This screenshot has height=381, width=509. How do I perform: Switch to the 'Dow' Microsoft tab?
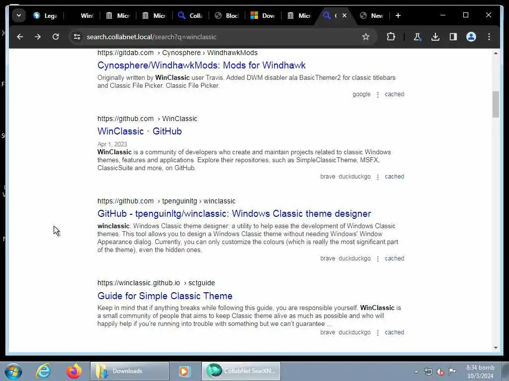point(263,15)
